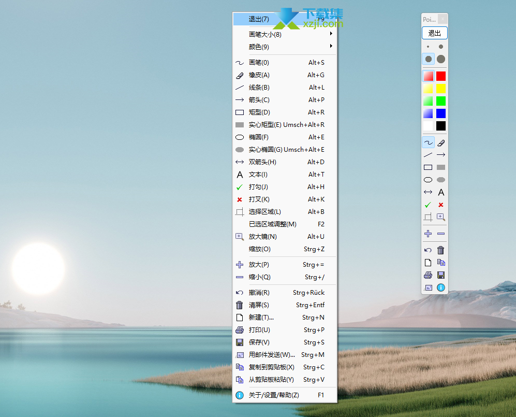Choose 清屏(S) in the context menu
Viewport: 516px width, 417px height.
point(285,305)
